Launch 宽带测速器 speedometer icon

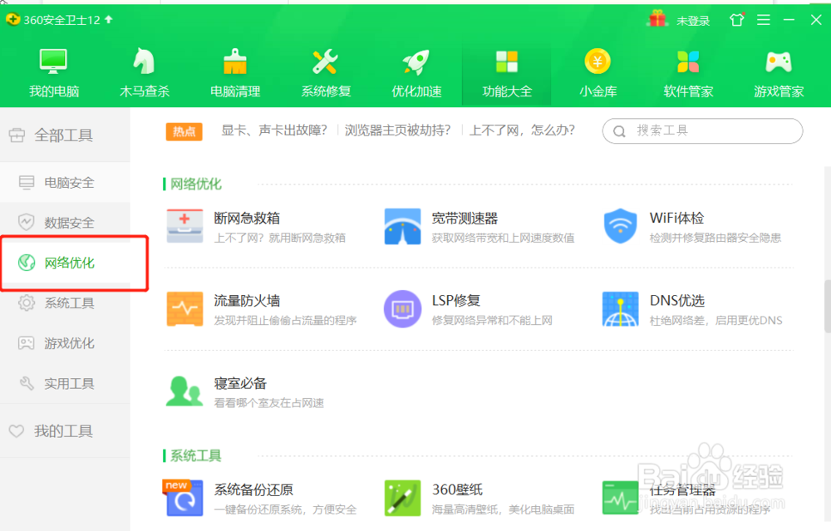pos(402,226)
